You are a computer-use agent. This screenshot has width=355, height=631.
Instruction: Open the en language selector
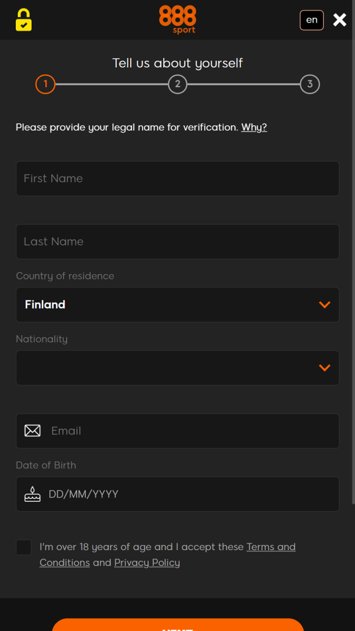click(x=312, y=20)
